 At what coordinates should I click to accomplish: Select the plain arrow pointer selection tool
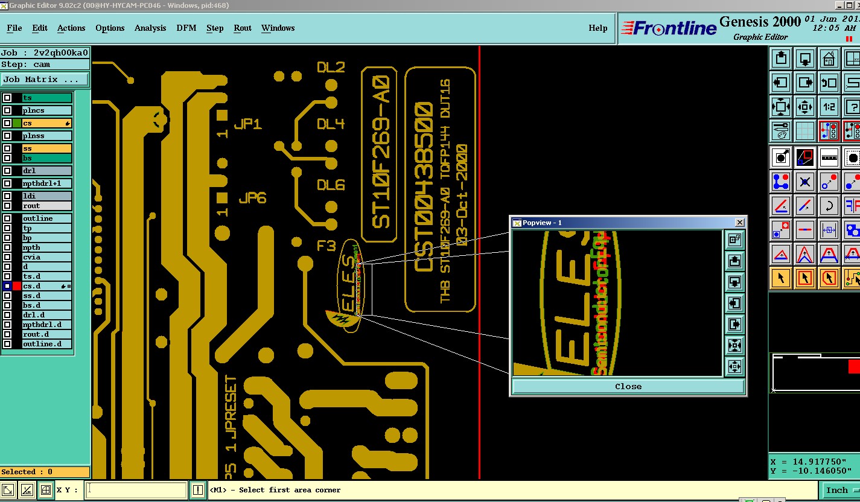click(781, 278)
